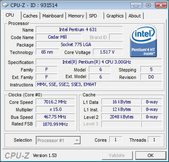Click the processor Name field
Image resolution: width=169 pixels, height=162 pixels.
click(79, 29)
